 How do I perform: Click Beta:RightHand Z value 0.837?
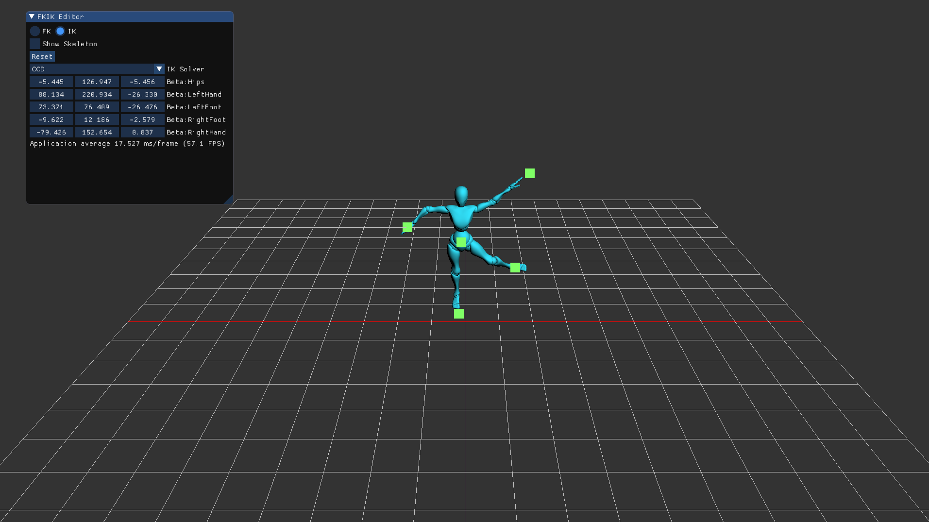coord(143,132)
